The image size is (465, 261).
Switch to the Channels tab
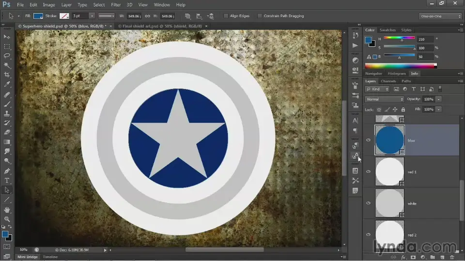tap(388, 81)
